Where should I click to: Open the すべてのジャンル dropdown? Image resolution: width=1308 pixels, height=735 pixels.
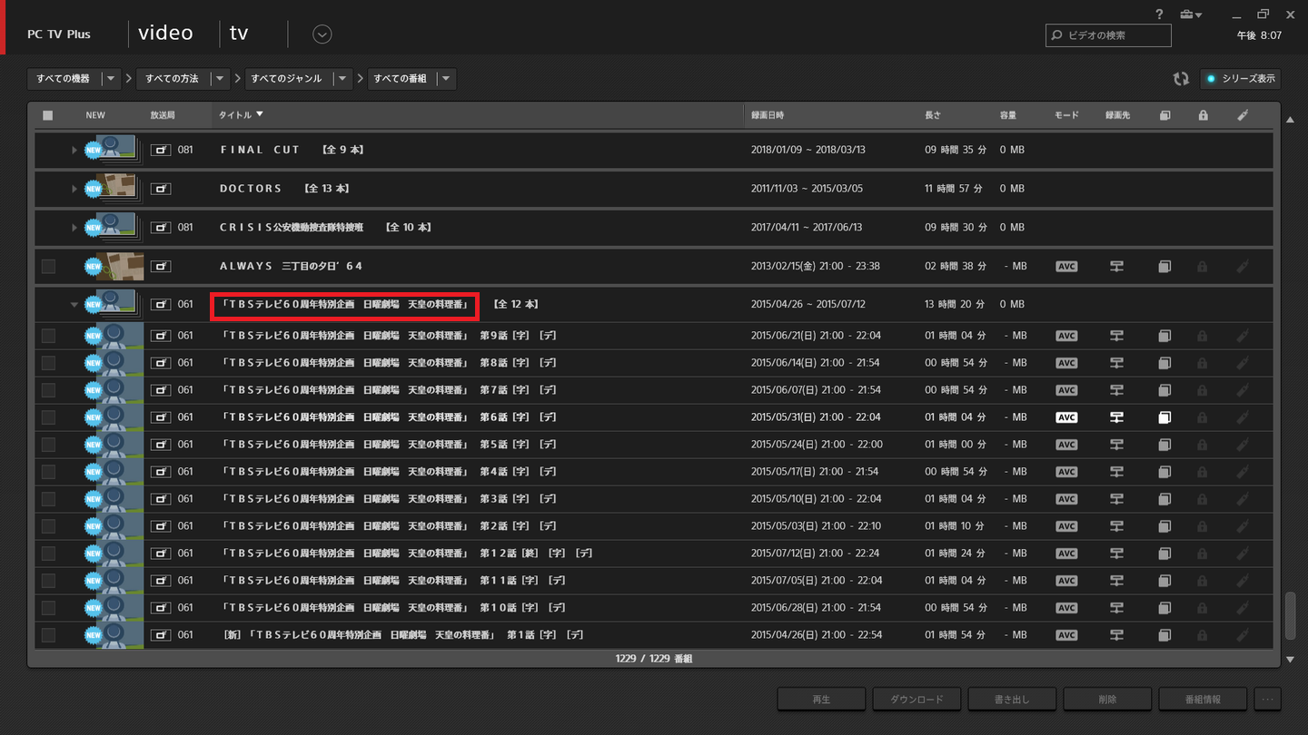[x=298, y=79]
